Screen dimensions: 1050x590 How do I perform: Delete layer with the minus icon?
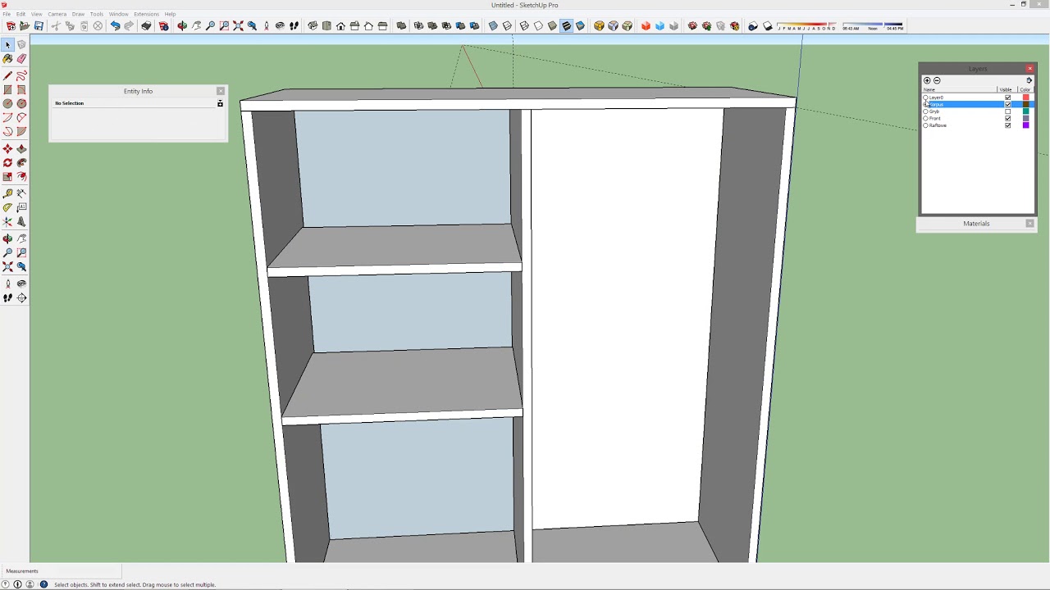pyautogui.click(x=937, y=80)
